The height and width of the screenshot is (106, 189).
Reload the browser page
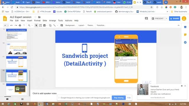[x=12, y=7]
